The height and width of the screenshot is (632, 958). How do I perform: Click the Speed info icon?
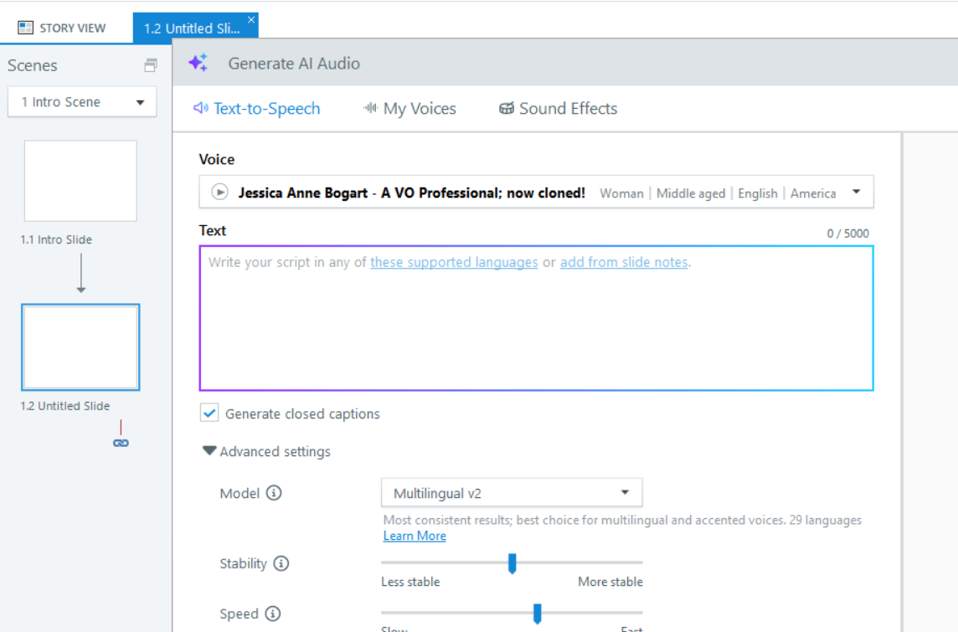pos(273,614)
